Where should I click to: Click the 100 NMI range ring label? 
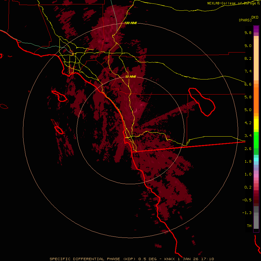pos(130,23)
